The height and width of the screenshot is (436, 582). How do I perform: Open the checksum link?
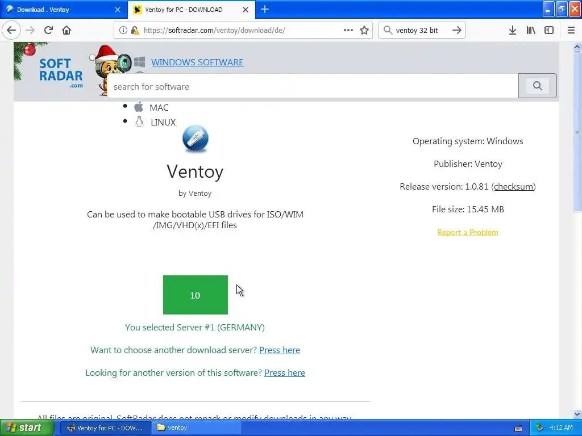click(x=514, y=186)
